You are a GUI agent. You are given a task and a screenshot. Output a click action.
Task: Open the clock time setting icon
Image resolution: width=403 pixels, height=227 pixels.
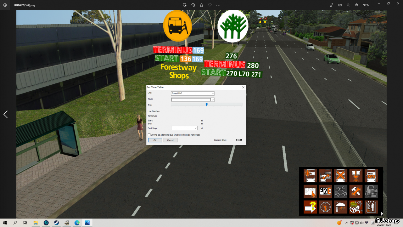325,207
